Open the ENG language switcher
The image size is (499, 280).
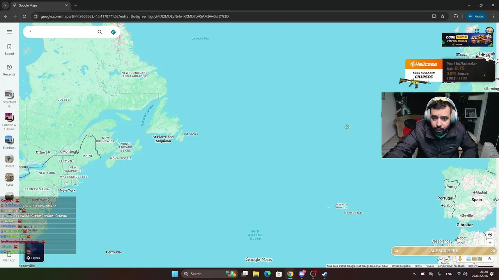coord(449,274)
